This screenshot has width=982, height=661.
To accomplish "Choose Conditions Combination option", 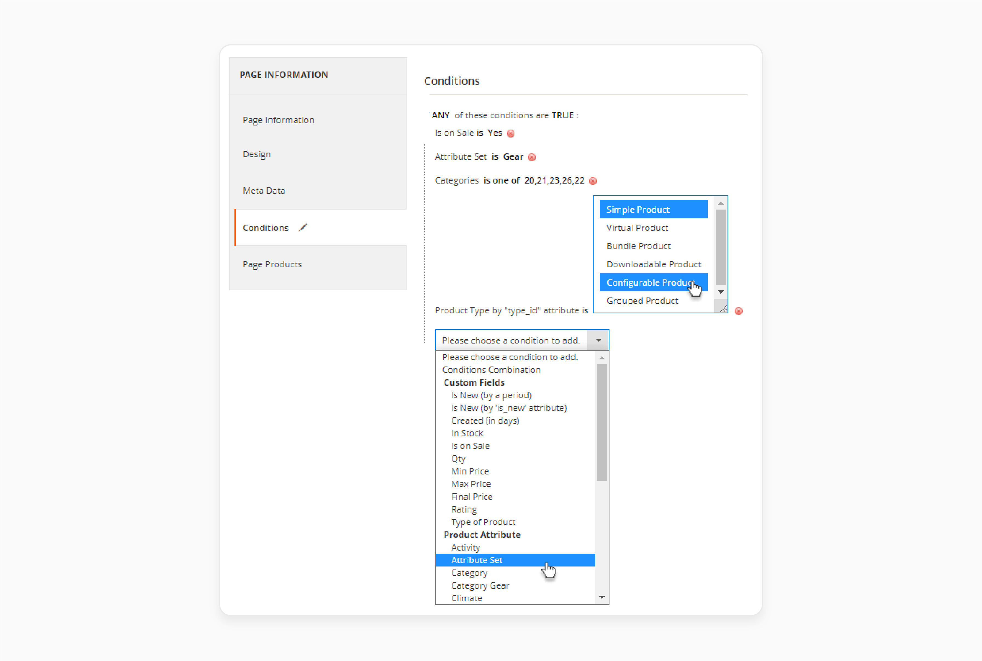I will click(x=515, y=370).
